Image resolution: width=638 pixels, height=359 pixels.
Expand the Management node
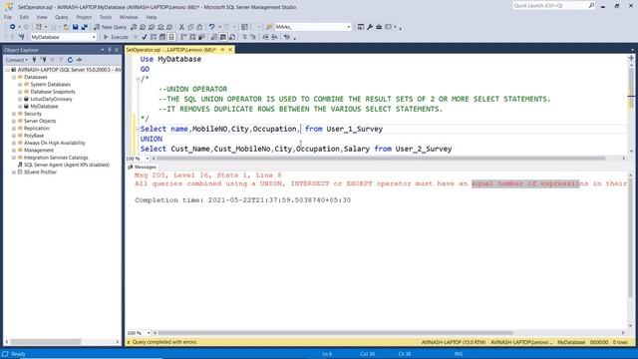pyautogui.click(x=14, y=151)
